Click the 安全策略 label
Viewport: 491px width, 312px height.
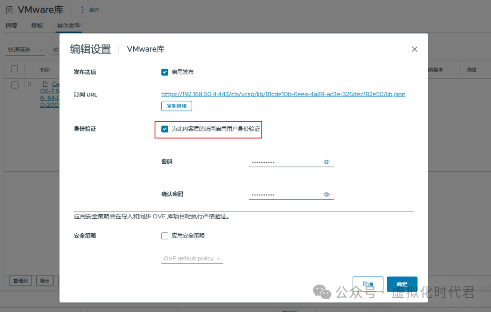[x=85, y=236]
